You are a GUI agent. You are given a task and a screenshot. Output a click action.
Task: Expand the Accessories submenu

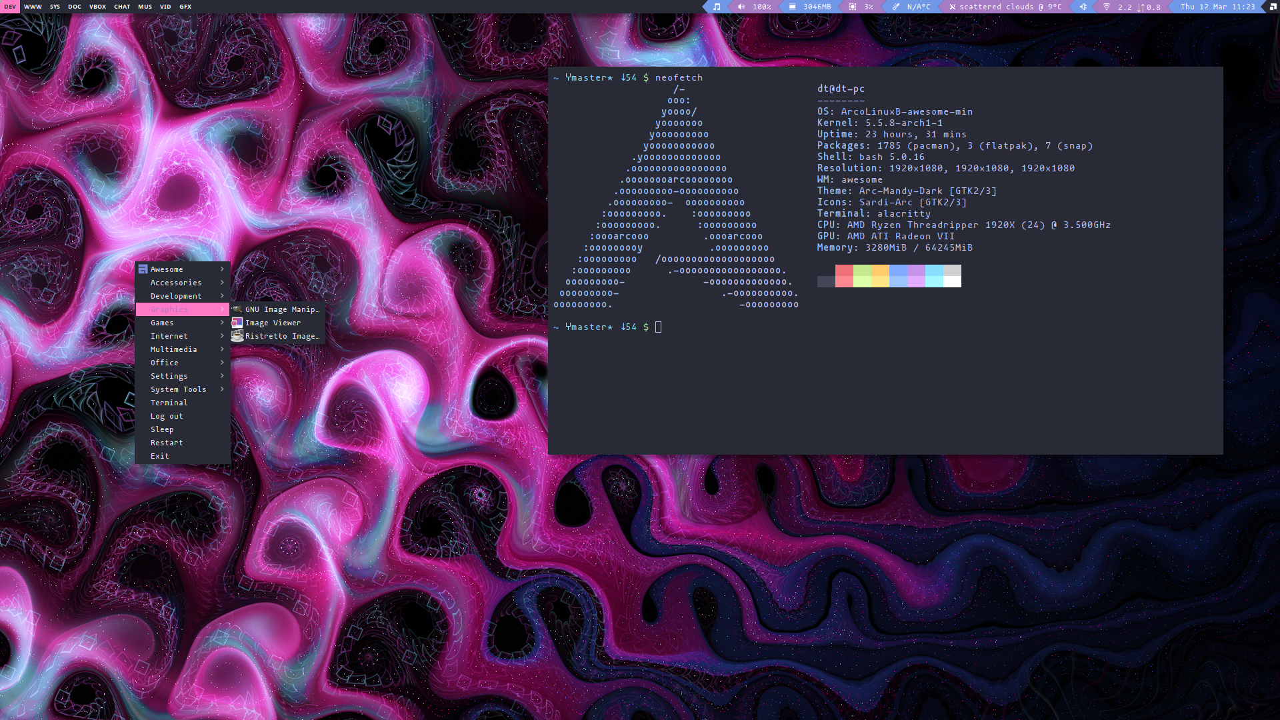(x=176, y=283)
